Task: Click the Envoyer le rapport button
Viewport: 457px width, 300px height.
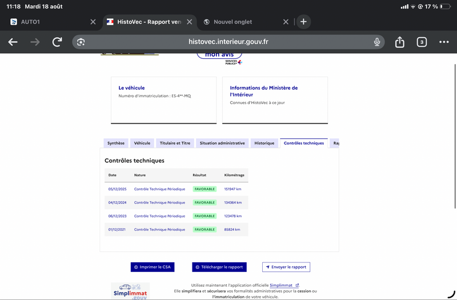Action: 286,267
